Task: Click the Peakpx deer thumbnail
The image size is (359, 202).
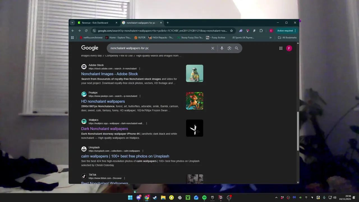Action: coord(195,101)
